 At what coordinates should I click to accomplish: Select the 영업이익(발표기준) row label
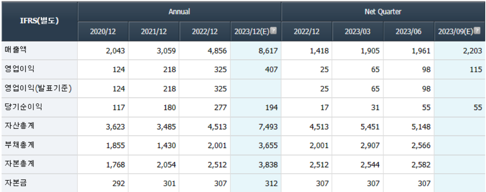tap(38, 88)
